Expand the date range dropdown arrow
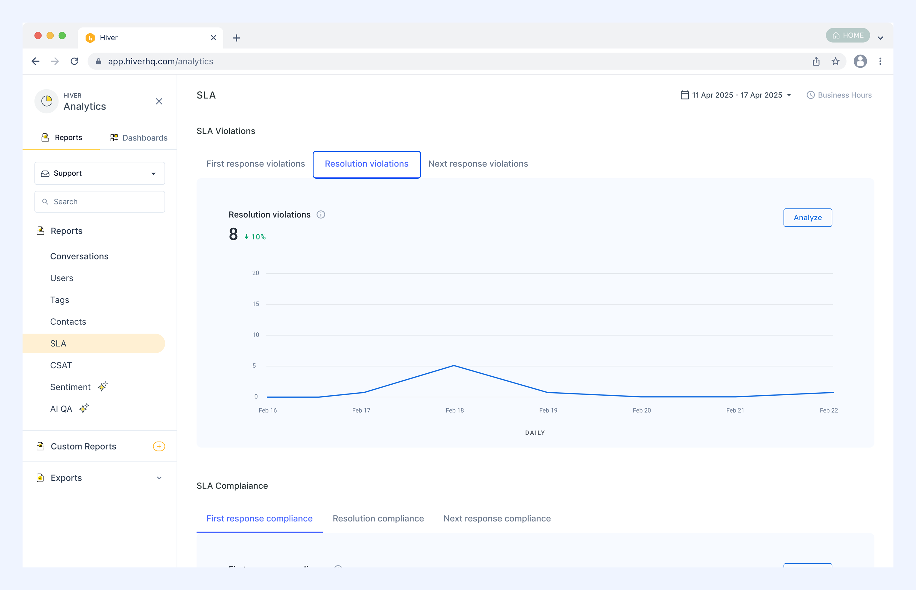This screenshot has width=916, height=590. 789,95
